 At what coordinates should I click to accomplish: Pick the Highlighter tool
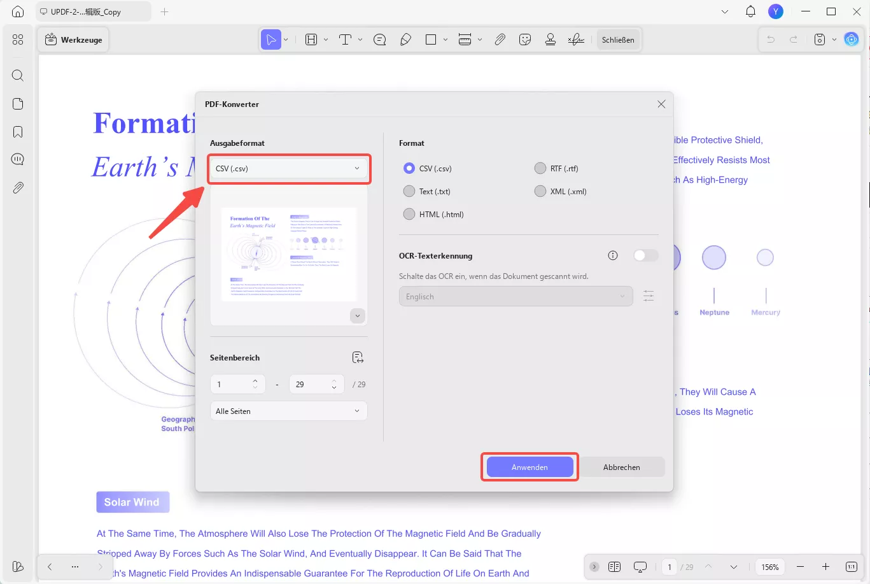coord(406,39)
